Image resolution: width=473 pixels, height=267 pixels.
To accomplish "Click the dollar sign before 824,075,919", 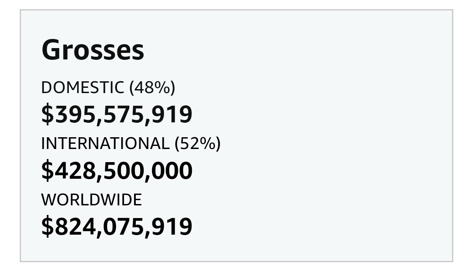I will (x=46, y=227).
